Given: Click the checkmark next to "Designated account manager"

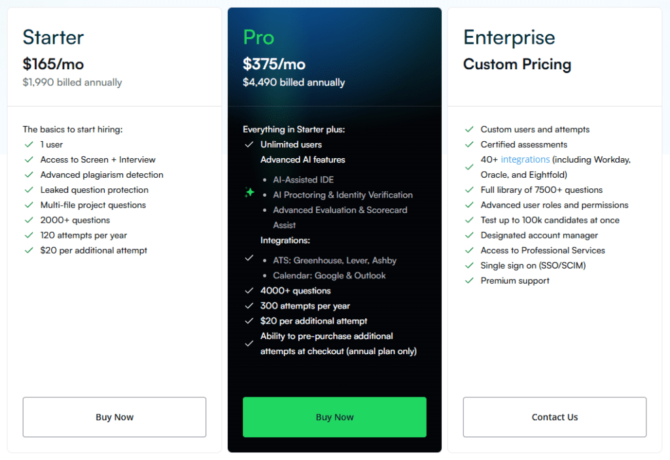Looking at the screenshot, I should pos(469,235).
